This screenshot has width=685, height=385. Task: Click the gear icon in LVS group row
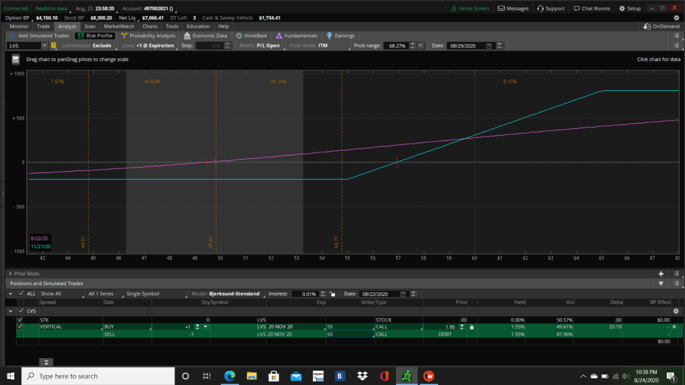(x=676, y=311)
